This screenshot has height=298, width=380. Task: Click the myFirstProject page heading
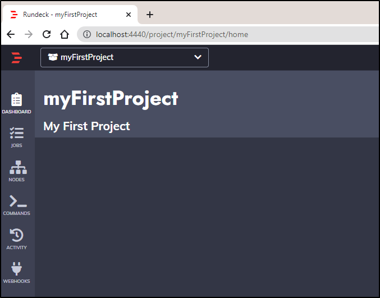click(x=111, y=99)
